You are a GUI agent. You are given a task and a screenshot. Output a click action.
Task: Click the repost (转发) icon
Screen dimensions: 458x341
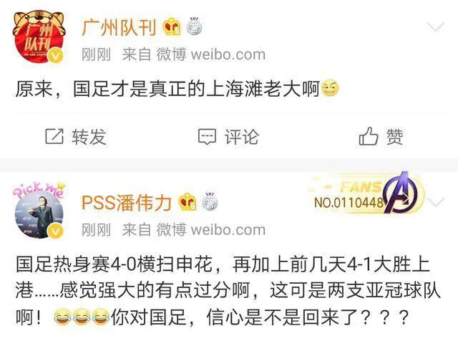pos(54,136)
